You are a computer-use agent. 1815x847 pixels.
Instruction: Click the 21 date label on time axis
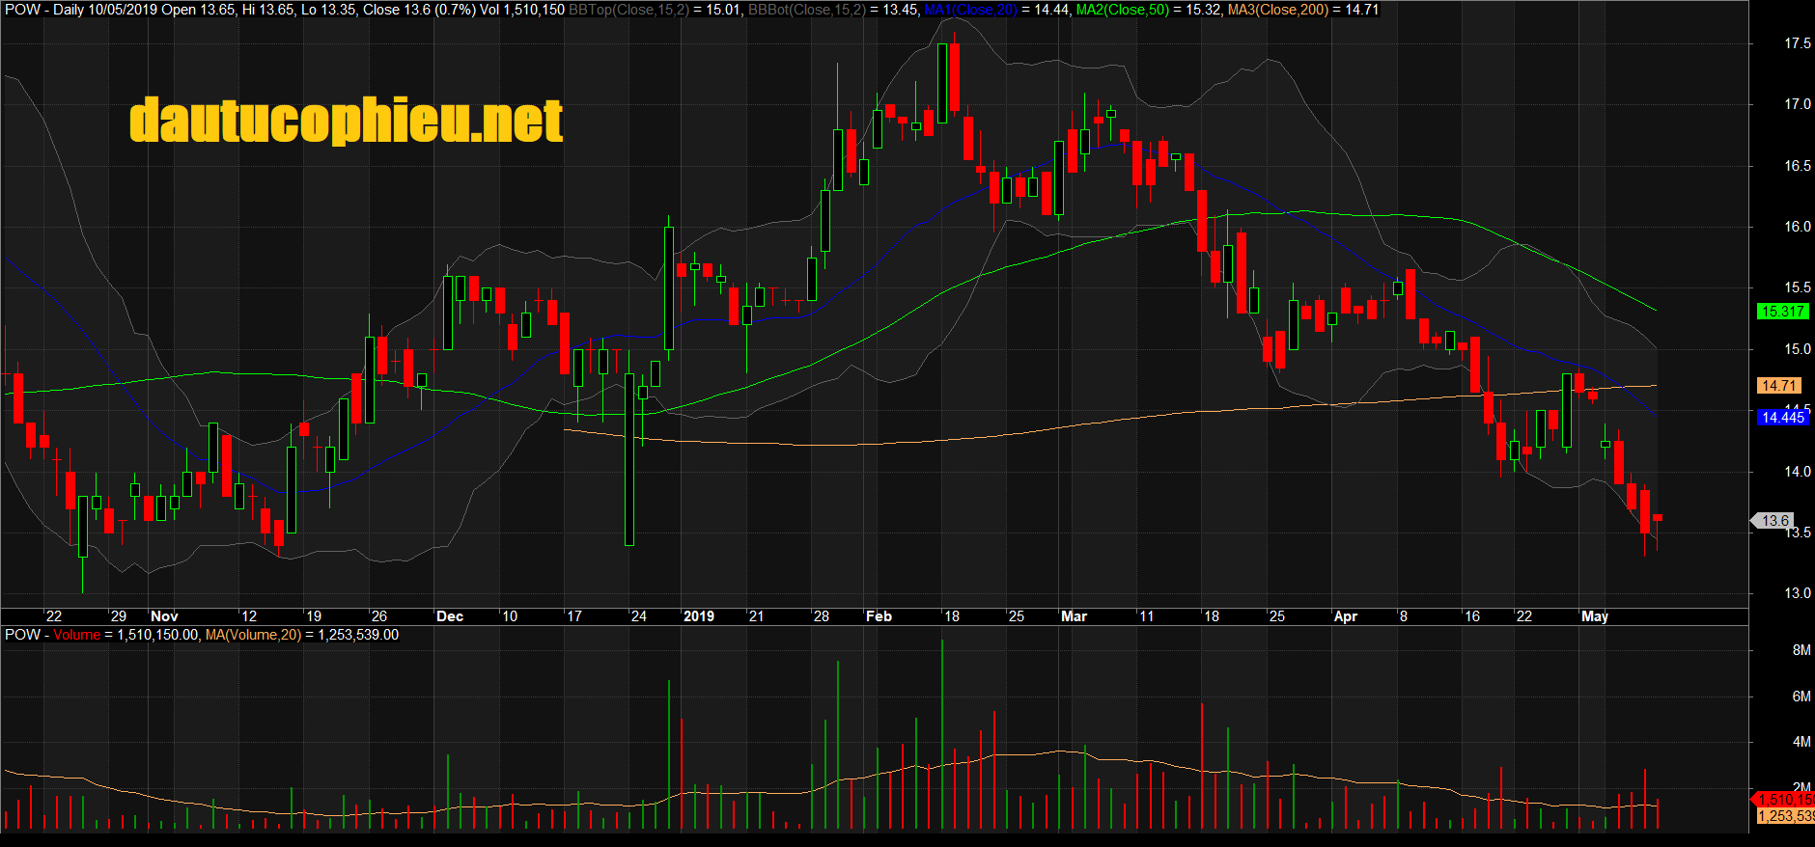point(756,616)
